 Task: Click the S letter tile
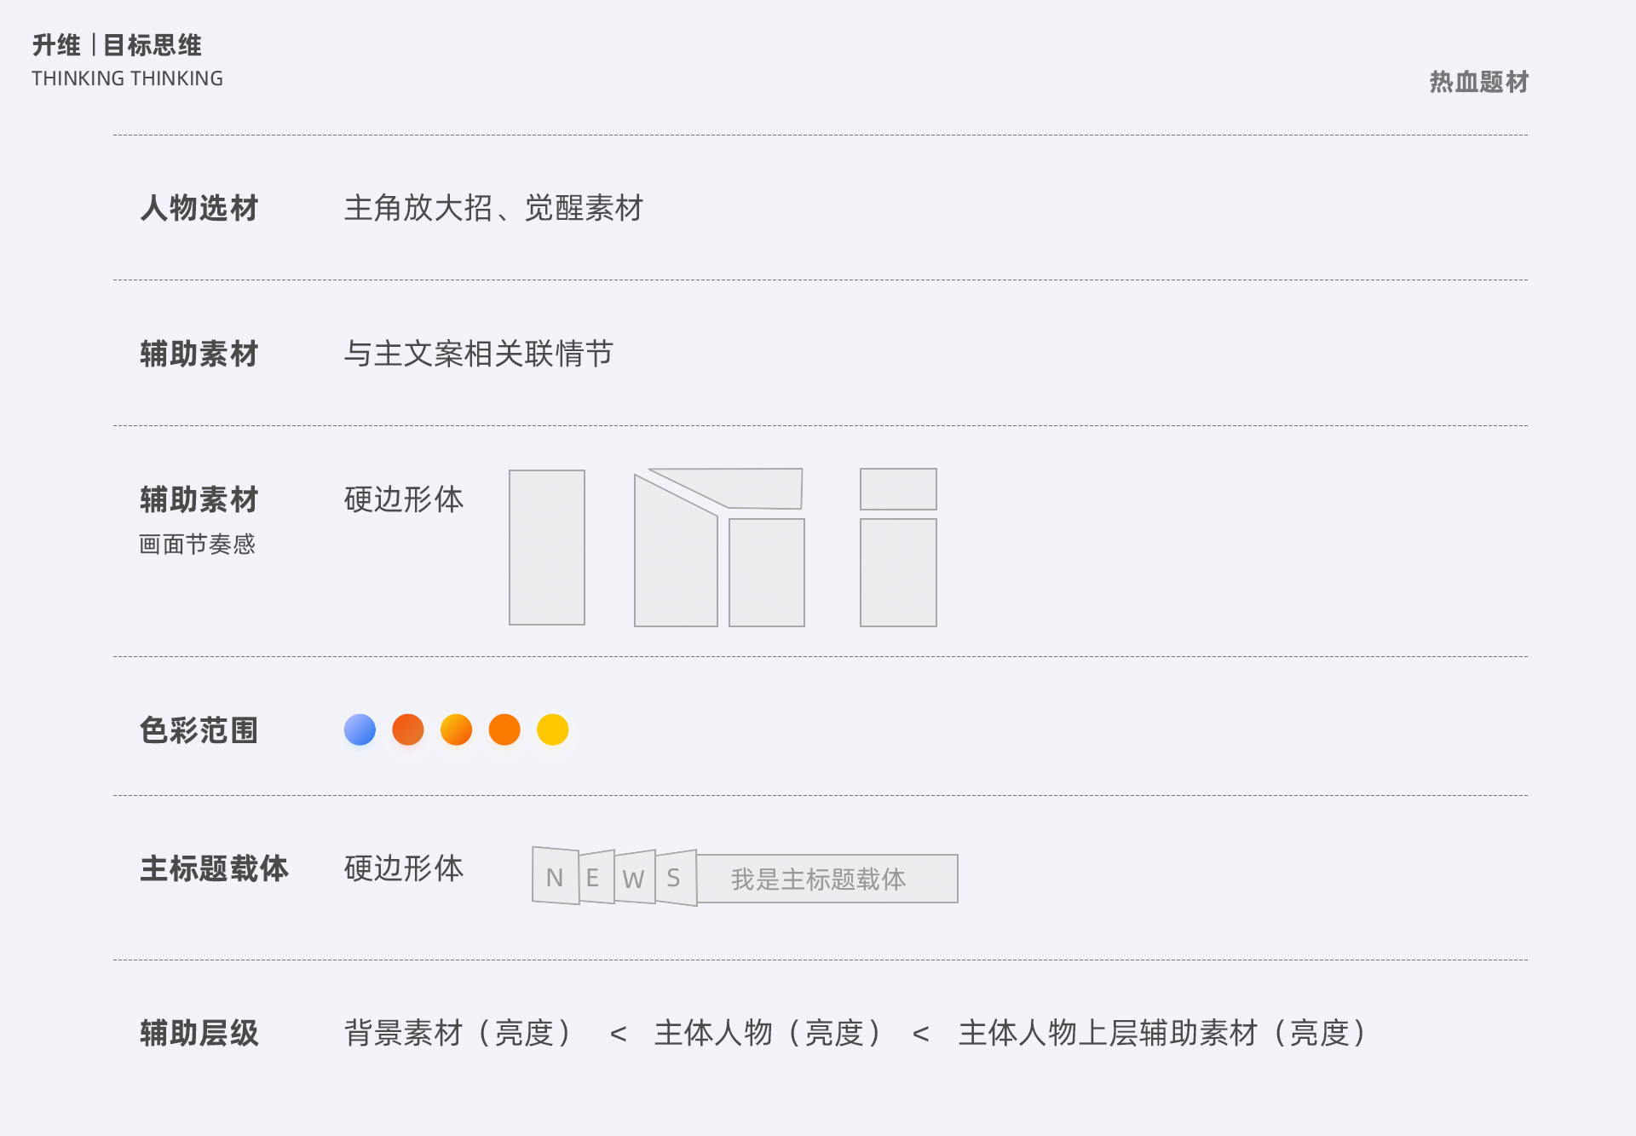[x=677, y=878]
